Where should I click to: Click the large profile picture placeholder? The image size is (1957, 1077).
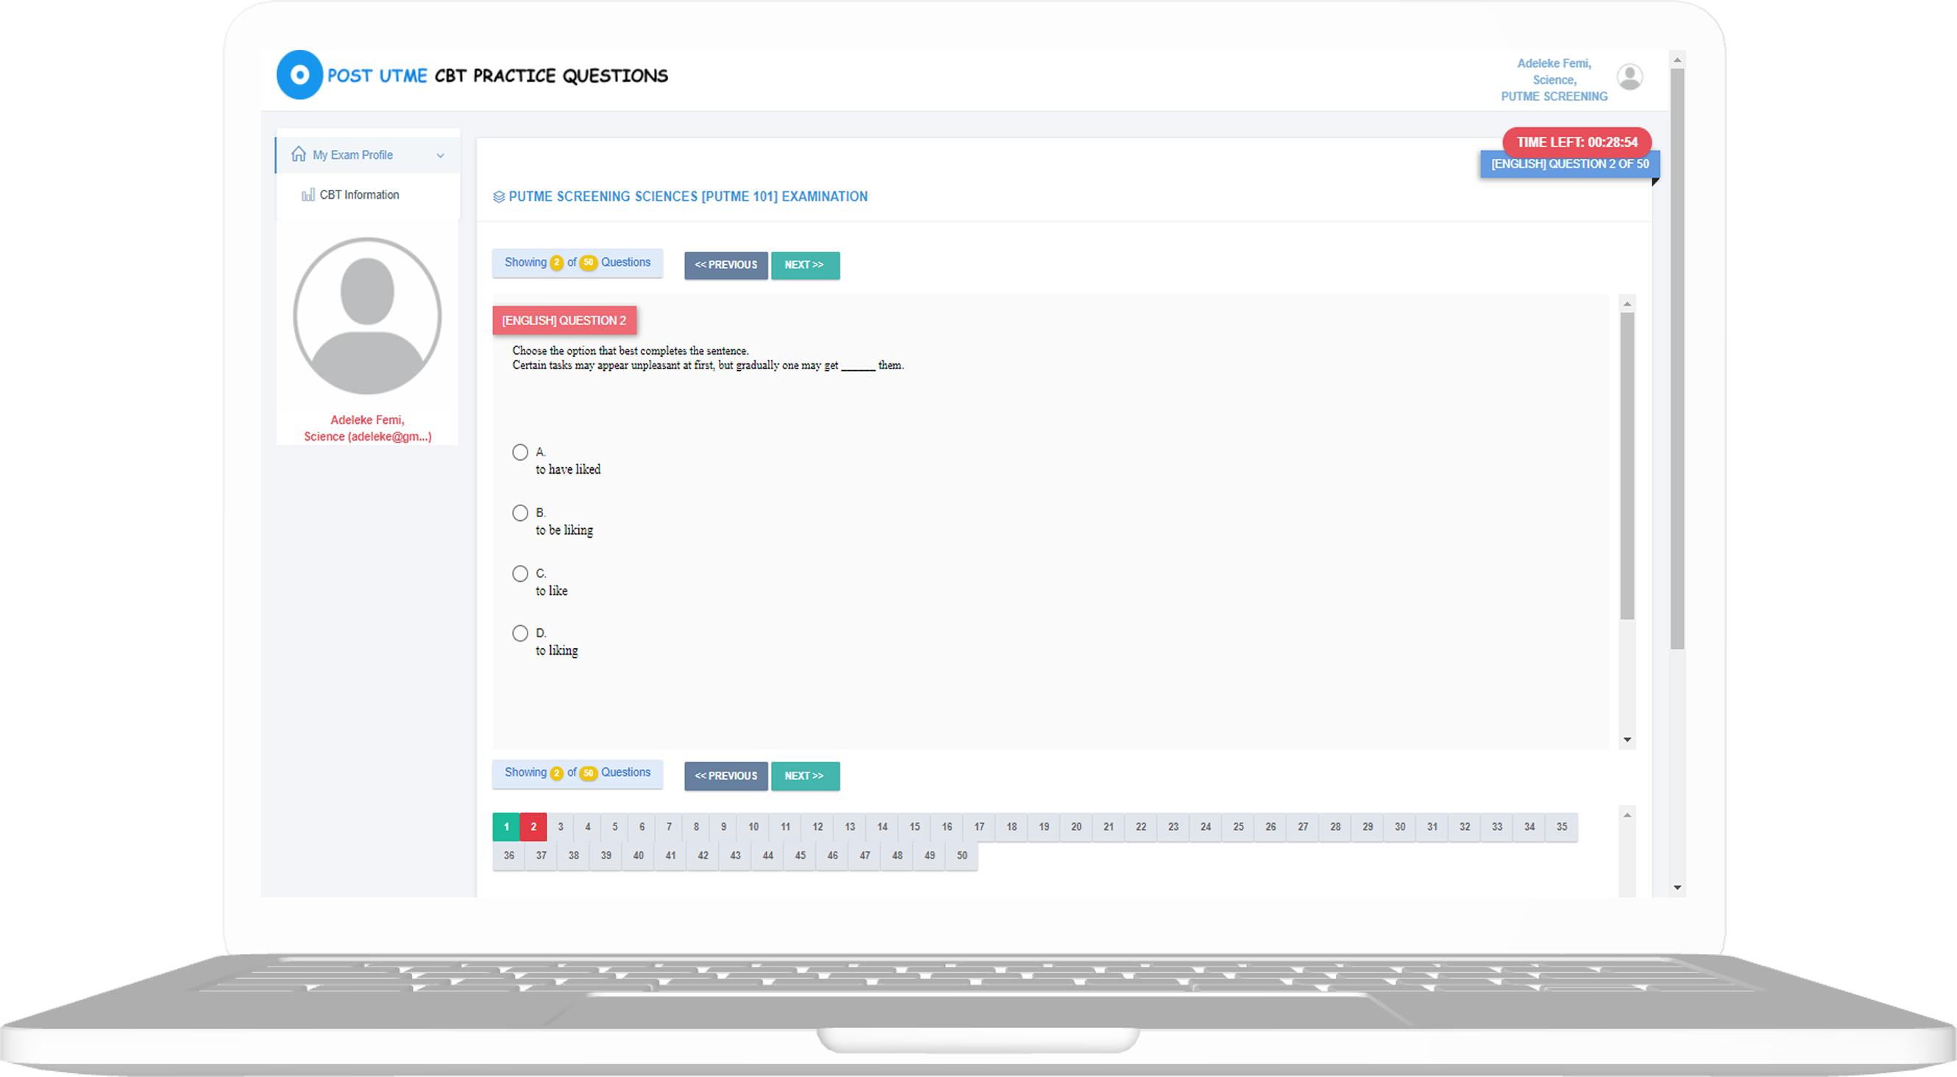(367, 316)
